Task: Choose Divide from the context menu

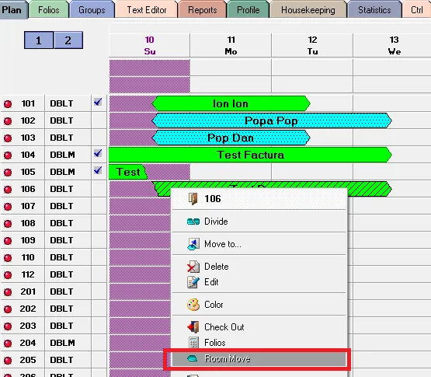Action: [x=259, y=222]
